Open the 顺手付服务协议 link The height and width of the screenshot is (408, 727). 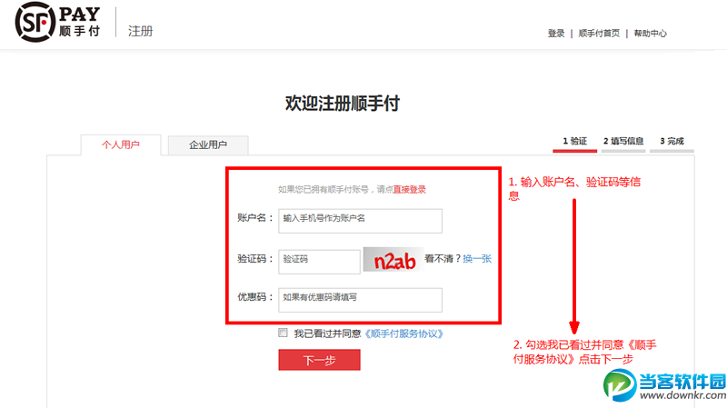[x=403, y=333]
